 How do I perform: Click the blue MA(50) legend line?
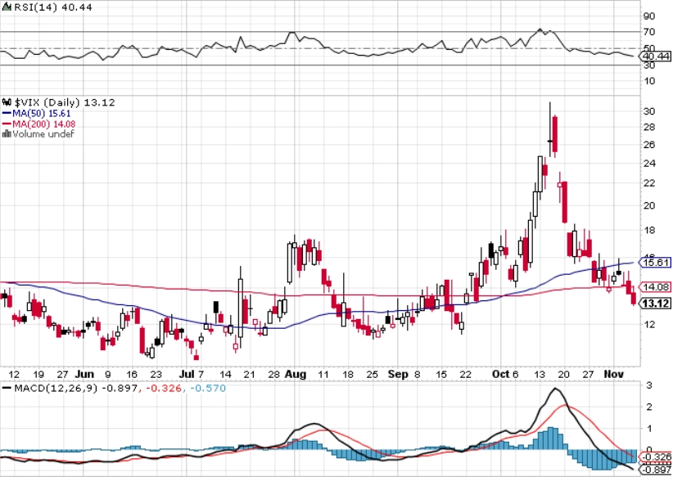(7, 114)
